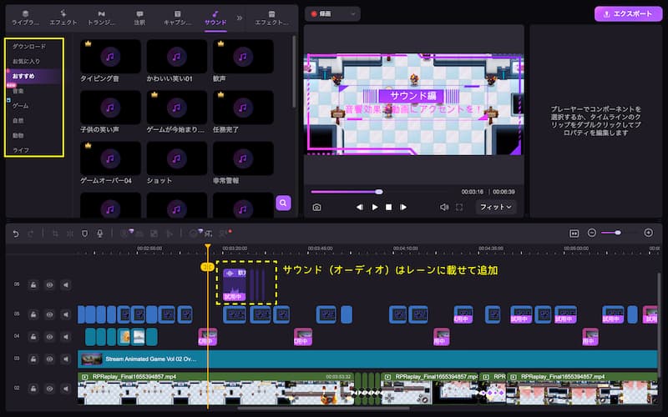
Task: Select おすすめ sound category
Action: (x=33, y=76)
